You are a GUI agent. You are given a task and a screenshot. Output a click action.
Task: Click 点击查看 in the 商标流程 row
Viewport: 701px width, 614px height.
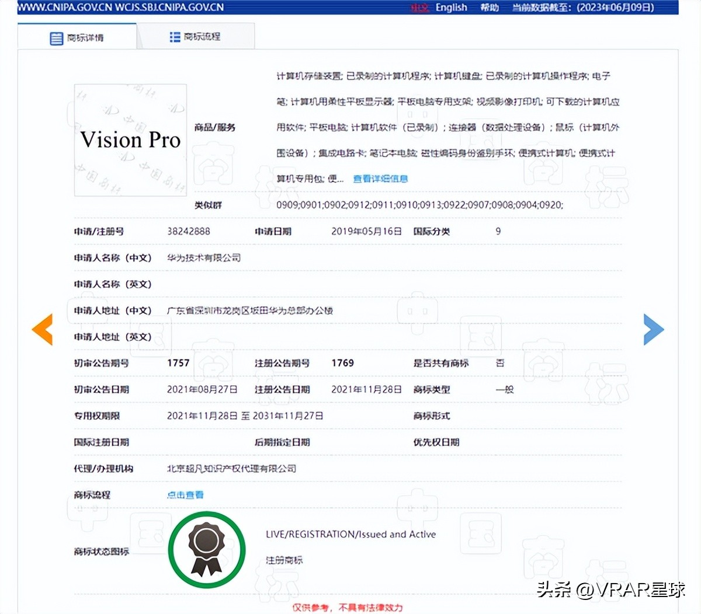click(x=184, y=494)
